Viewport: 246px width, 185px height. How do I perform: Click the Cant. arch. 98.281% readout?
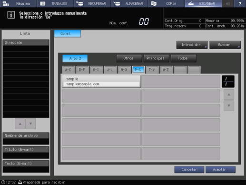225,26
